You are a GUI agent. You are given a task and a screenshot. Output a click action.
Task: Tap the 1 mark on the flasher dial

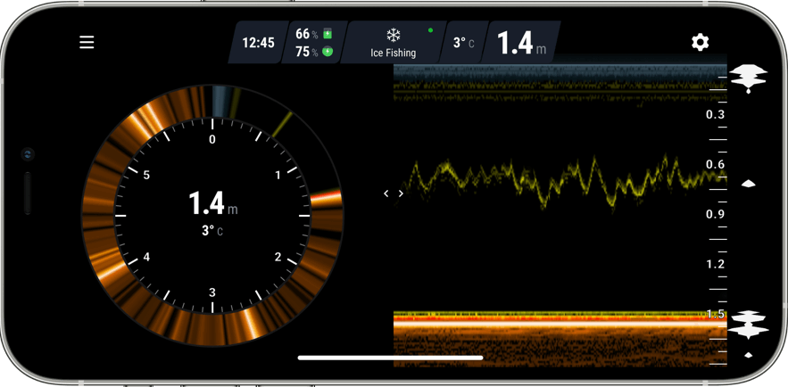tap(278, 175)
